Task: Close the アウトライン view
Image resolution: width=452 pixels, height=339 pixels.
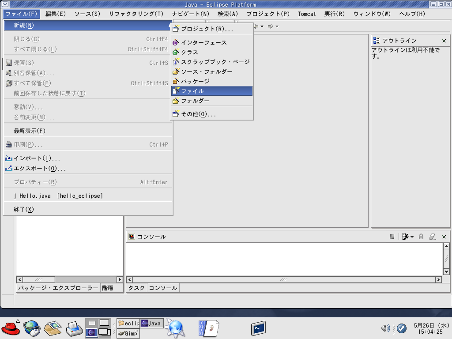Action: click(444, 41)
